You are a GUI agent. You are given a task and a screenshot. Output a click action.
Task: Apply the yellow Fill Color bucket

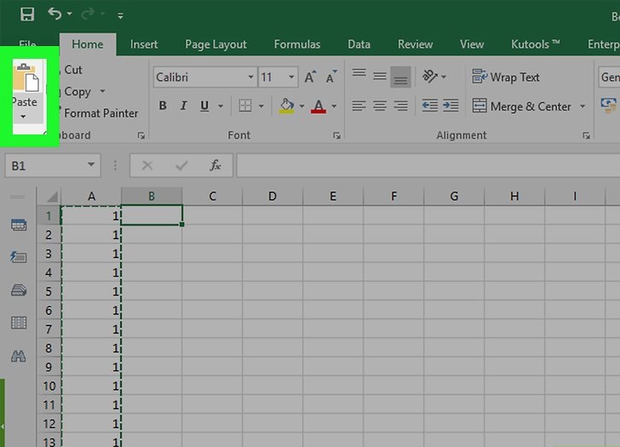287,106
